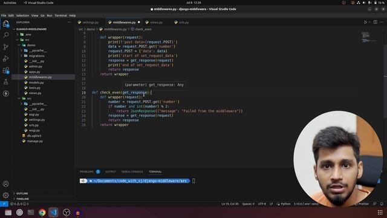Open Google Chrome from the dock
Viewport: 387px width, 218px height.
[x=42, y=213]
